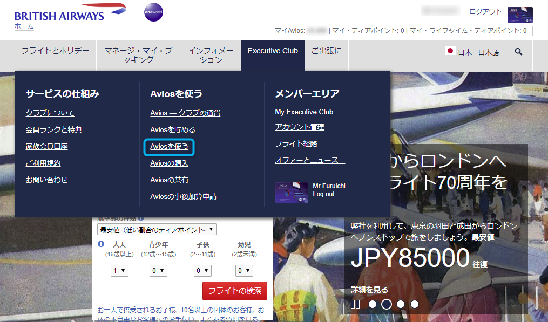548x322 pixels.
Task: Open クラブについて link
Action: [50, 113]
